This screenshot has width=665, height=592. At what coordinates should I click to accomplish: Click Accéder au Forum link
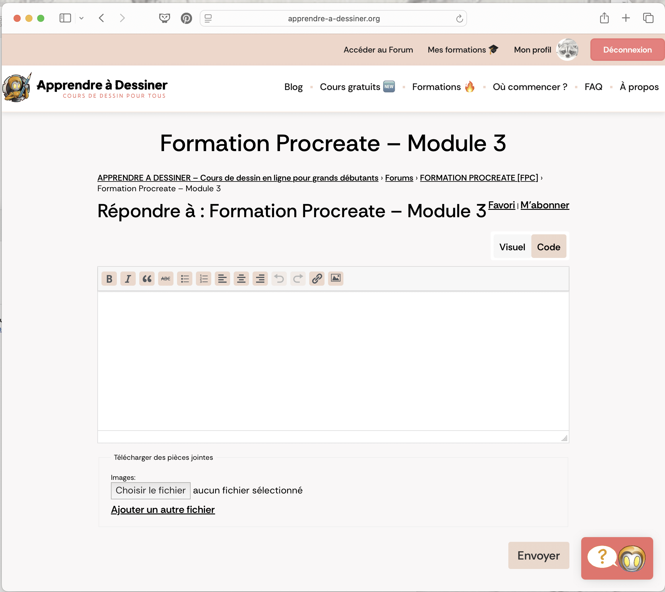click(378, 50)
